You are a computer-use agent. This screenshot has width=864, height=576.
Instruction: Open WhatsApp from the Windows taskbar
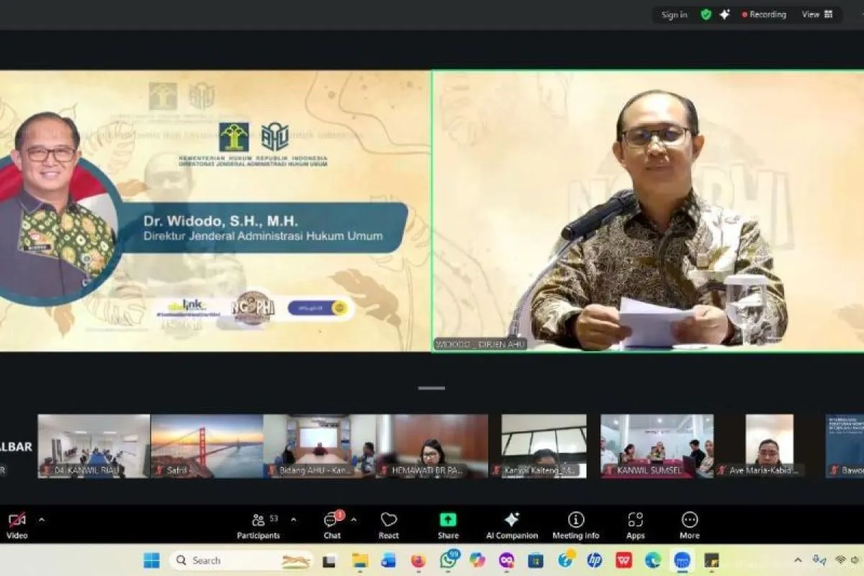click(x=448, y=560)
